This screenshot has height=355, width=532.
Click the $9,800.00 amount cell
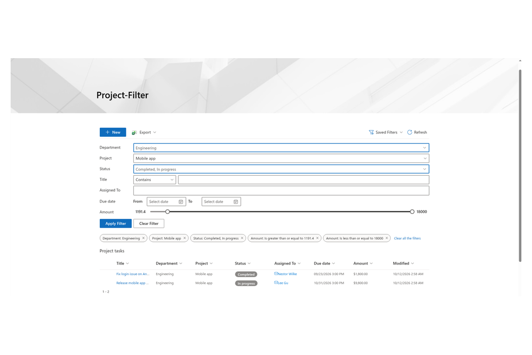pyautogui.click(x=360, y=283)
